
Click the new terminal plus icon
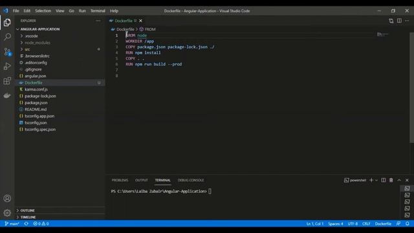(371, 180)
